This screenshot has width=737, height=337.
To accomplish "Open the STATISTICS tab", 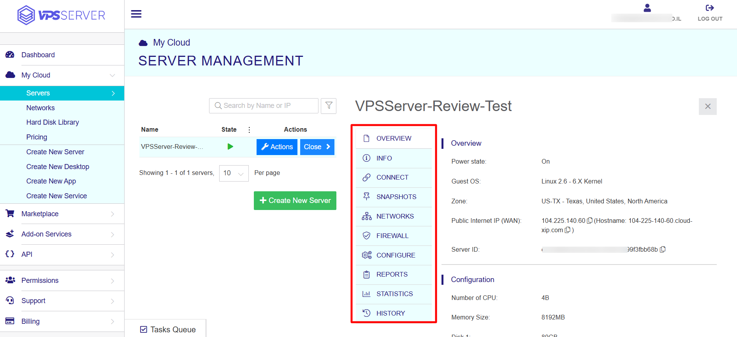I will 394,294.
